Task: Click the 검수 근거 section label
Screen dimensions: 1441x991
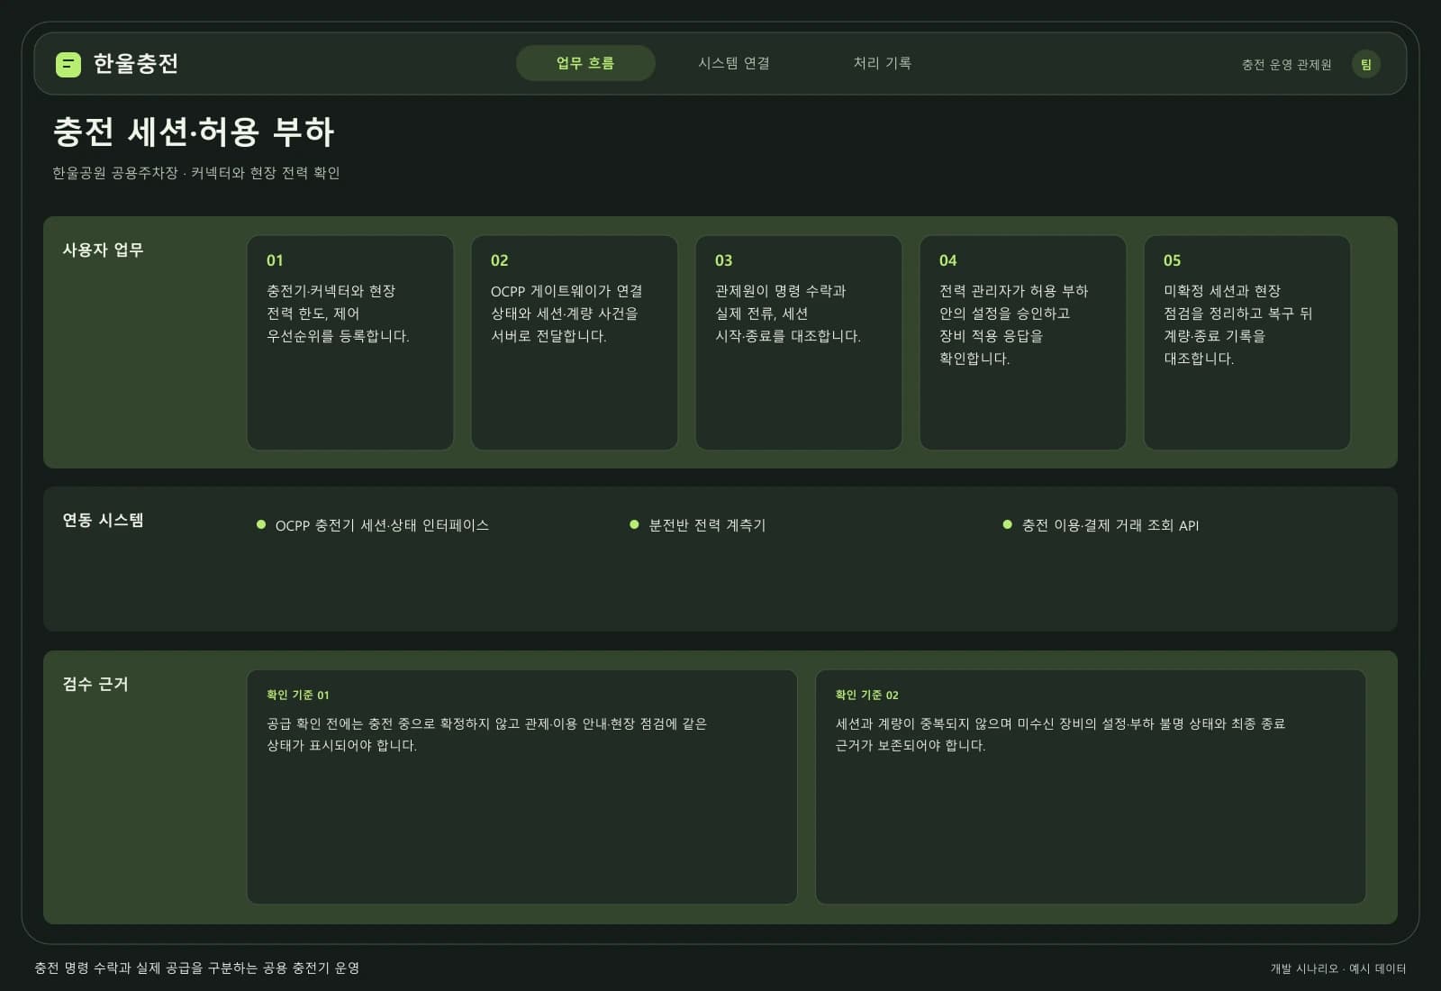Action: (x=95, y=684)
